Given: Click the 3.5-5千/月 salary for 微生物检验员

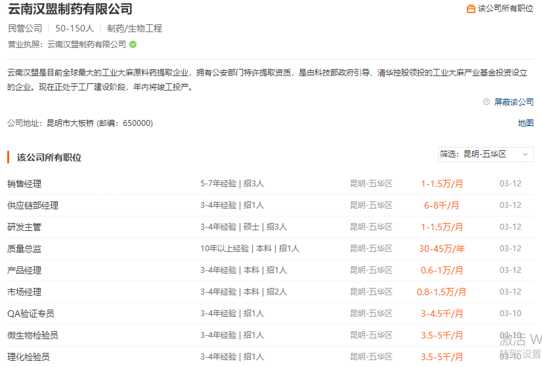Looking at the screenshot, I should 442,335.
